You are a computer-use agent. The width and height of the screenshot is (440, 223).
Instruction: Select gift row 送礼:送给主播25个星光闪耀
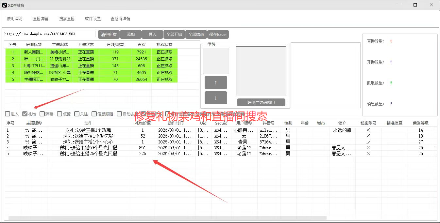(221, 154)
